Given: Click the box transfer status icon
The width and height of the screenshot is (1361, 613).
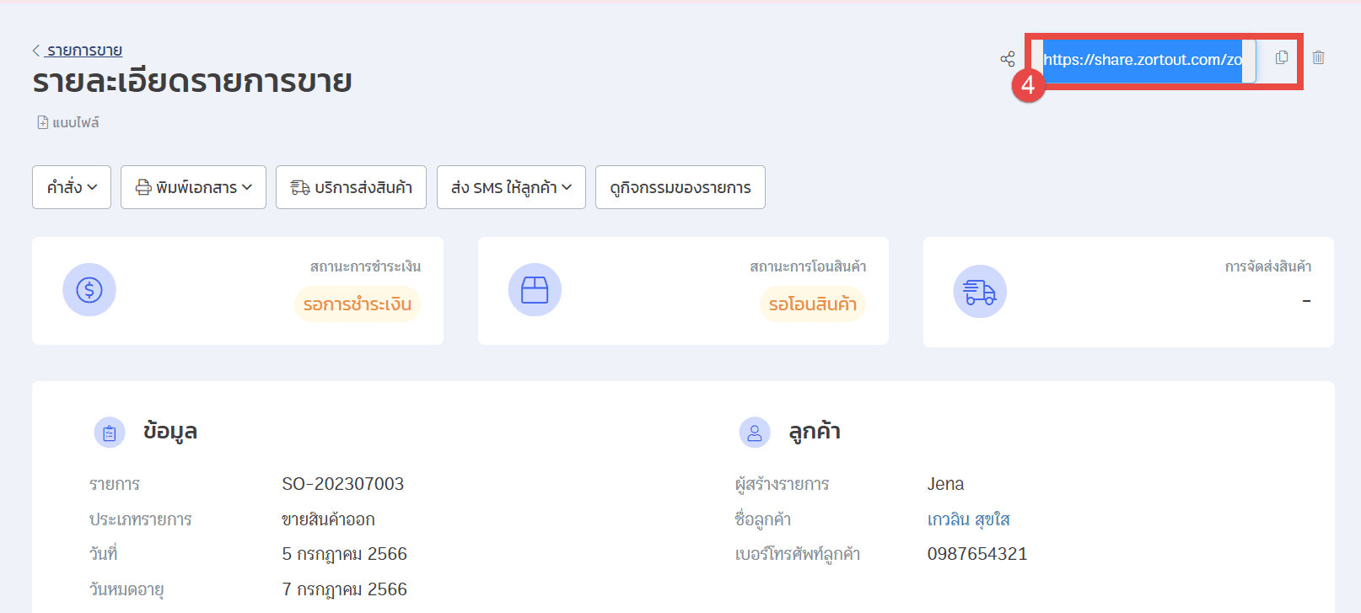Looking at the screenshot, I should (x=535, y=290).
